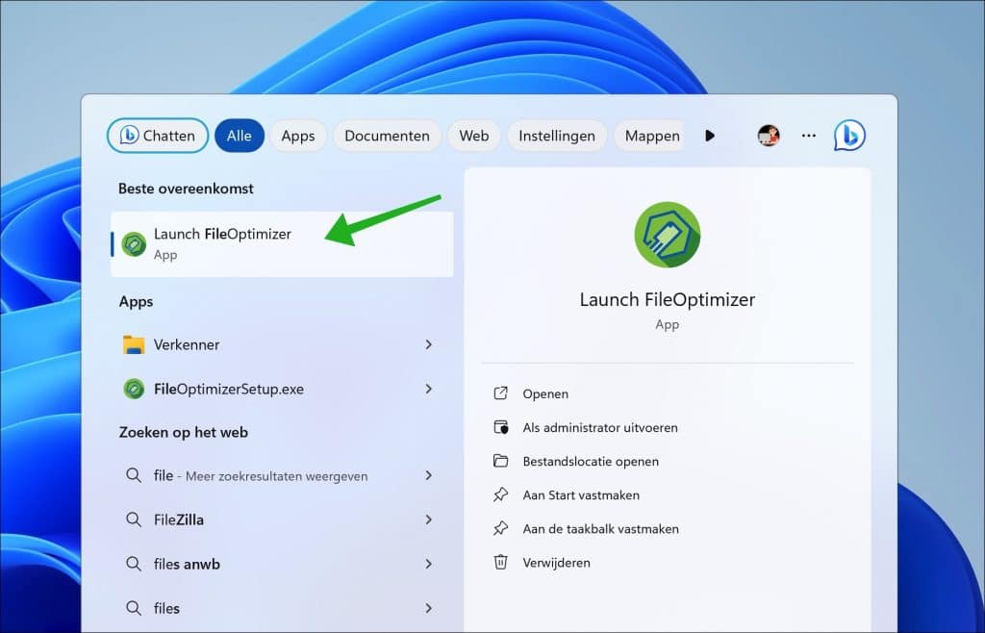Choose Bestandslocatie openen

[x=591, y=462]
